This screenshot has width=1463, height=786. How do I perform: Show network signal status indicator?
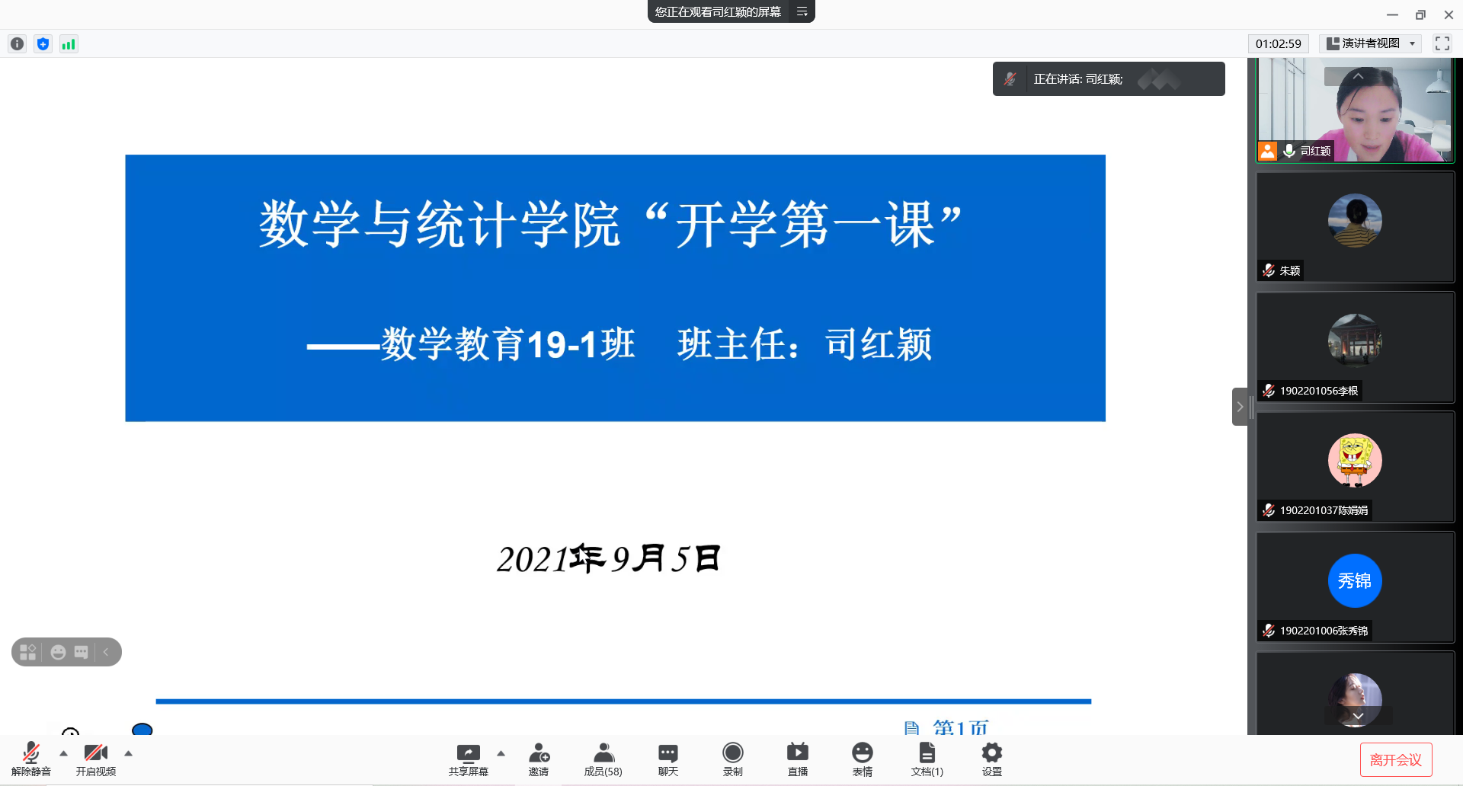(69, 44)
